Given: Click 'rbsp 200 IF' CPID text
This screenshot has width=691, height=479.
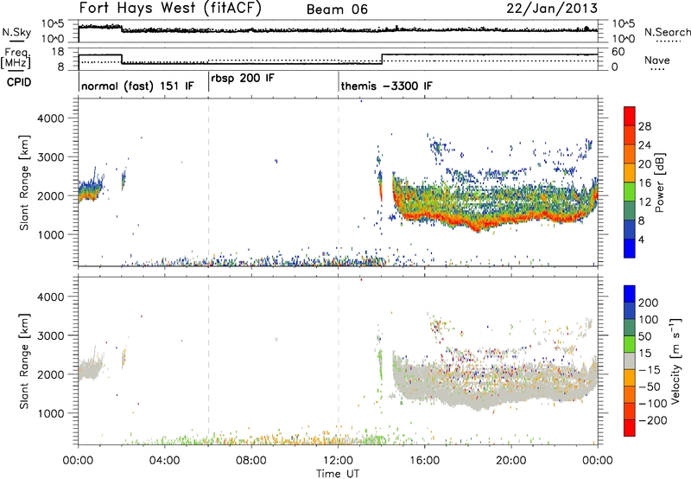Looking at the screenshot, I should tap(243, 79).
